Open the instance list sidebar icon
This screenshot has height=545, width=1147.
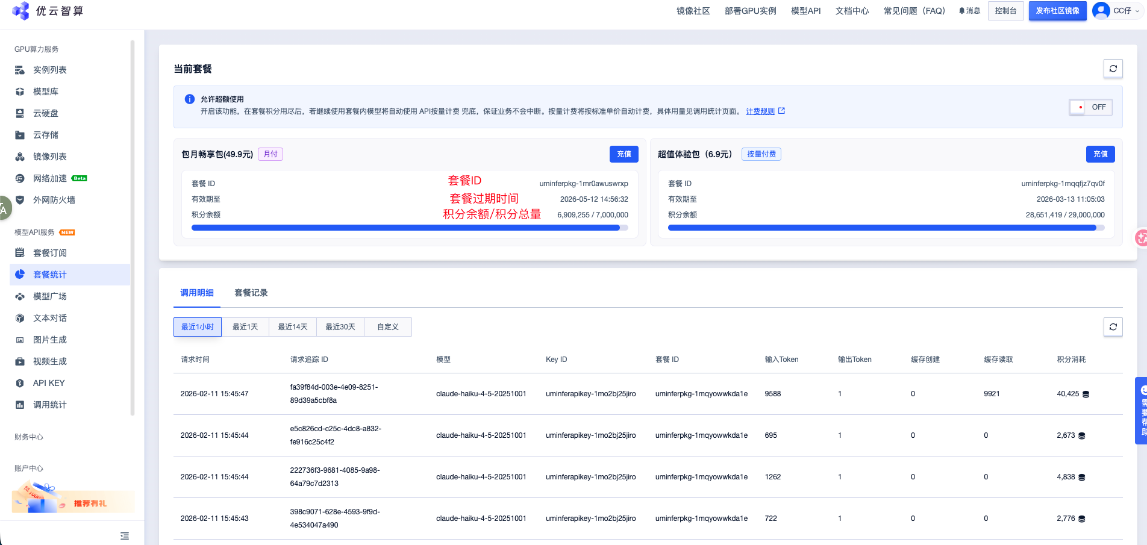[20, 70]
